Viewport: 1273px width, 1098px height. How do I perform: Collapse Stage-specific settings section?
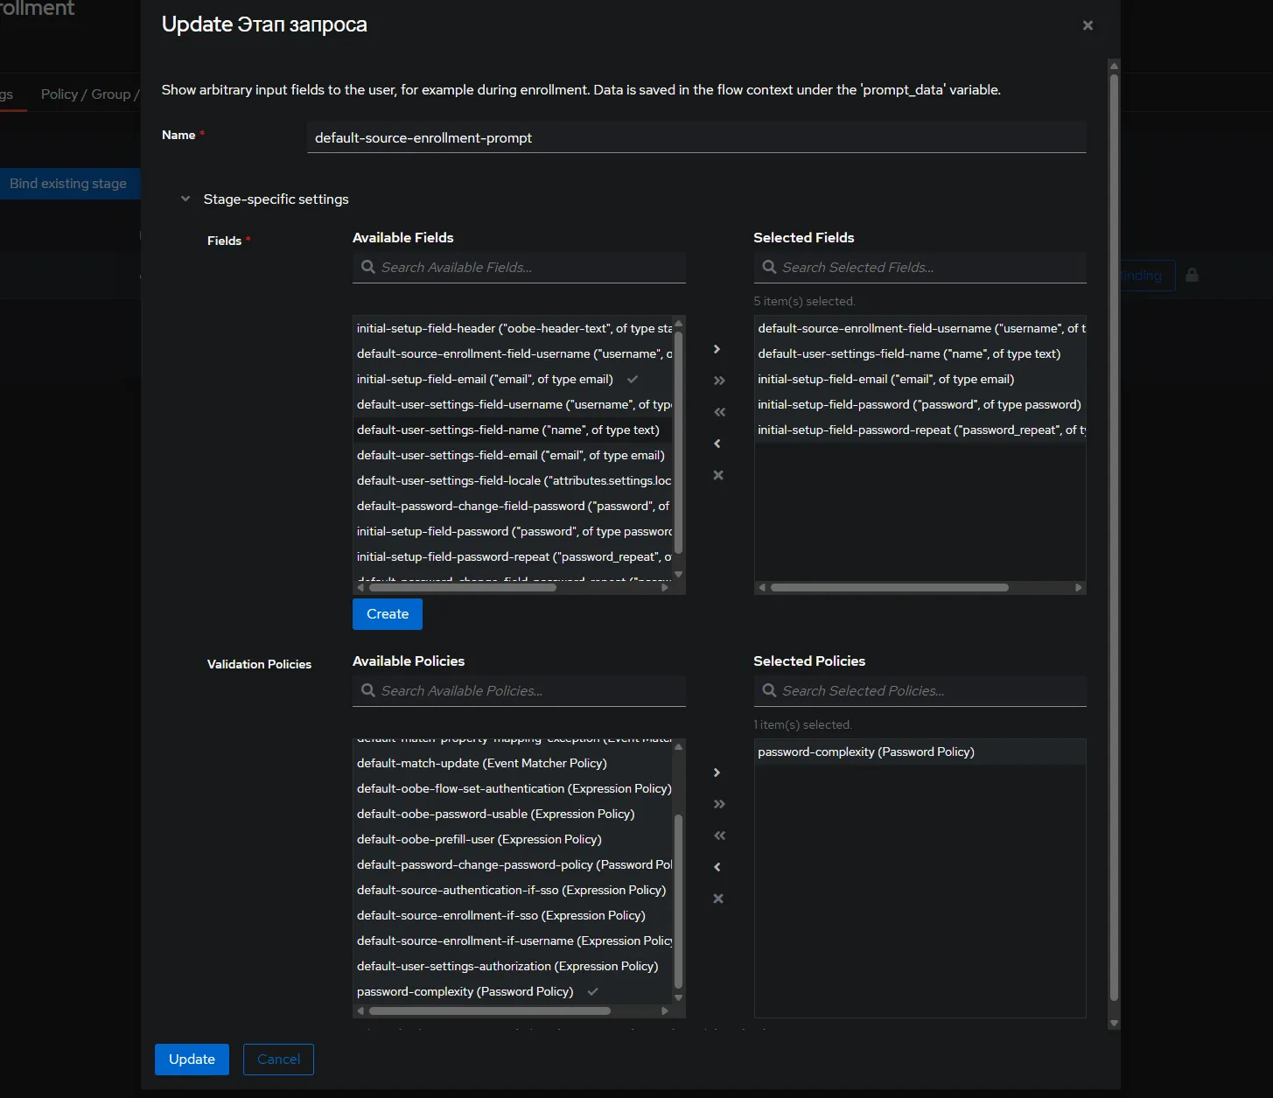[185, 199]
